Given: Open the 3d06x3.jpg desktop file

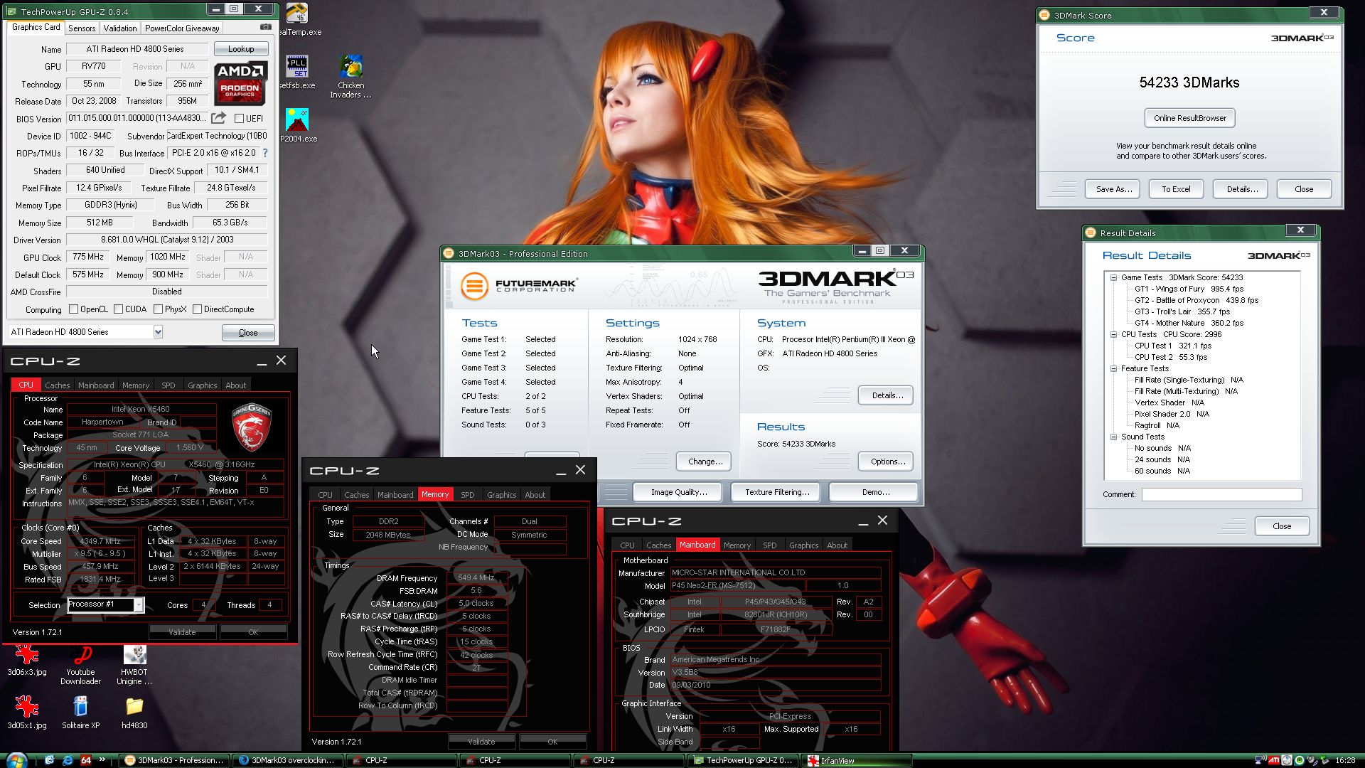Looking at the screenshot, I should coord(27,659).
